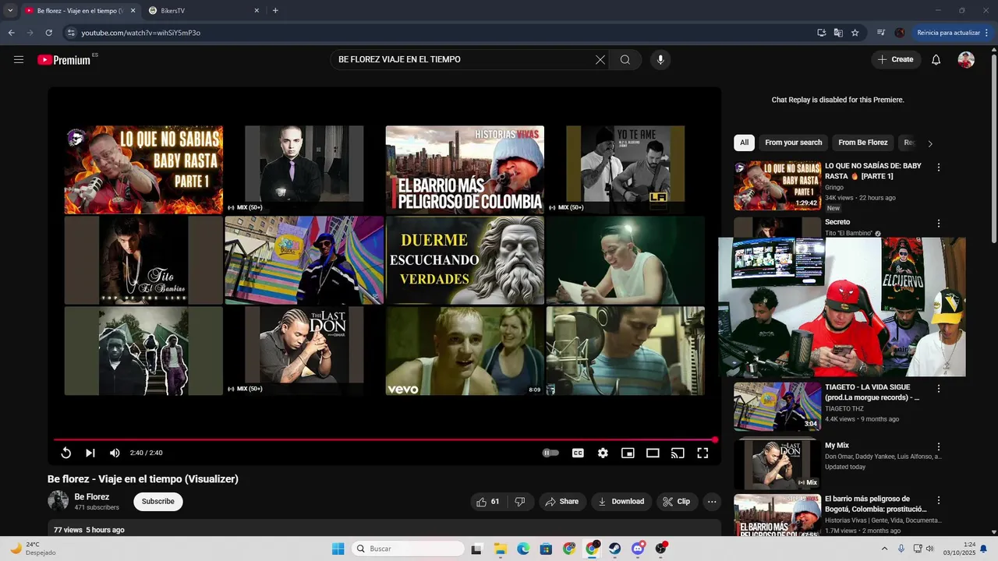This screenshot has width=998, height=561.
Task: Switch to theater mode
Action: pyautogui.click(x=653, y=453)
